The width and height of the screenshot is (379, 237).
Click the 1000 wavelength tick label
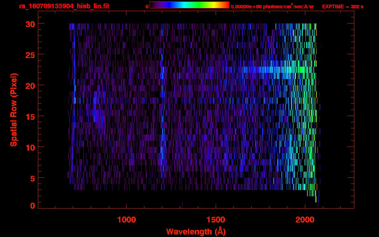pyautogui.click(x=127, y=220)
